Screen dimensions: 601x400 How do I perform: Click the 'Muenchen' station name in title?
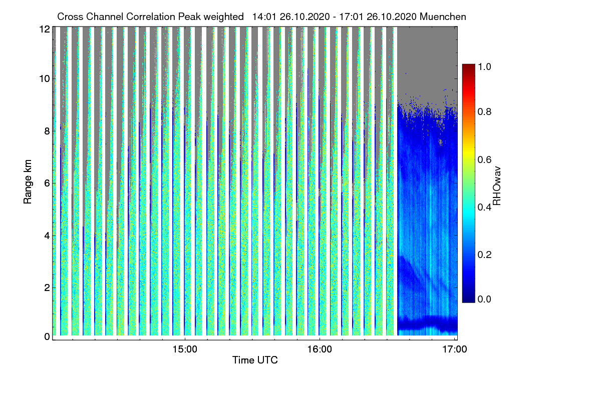443,16
